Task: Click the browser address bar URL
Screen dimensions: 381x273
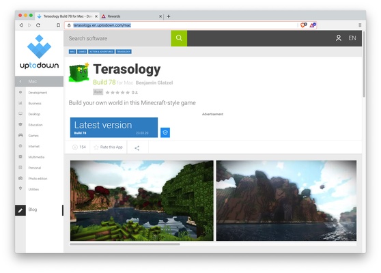Action: [102, 25]
